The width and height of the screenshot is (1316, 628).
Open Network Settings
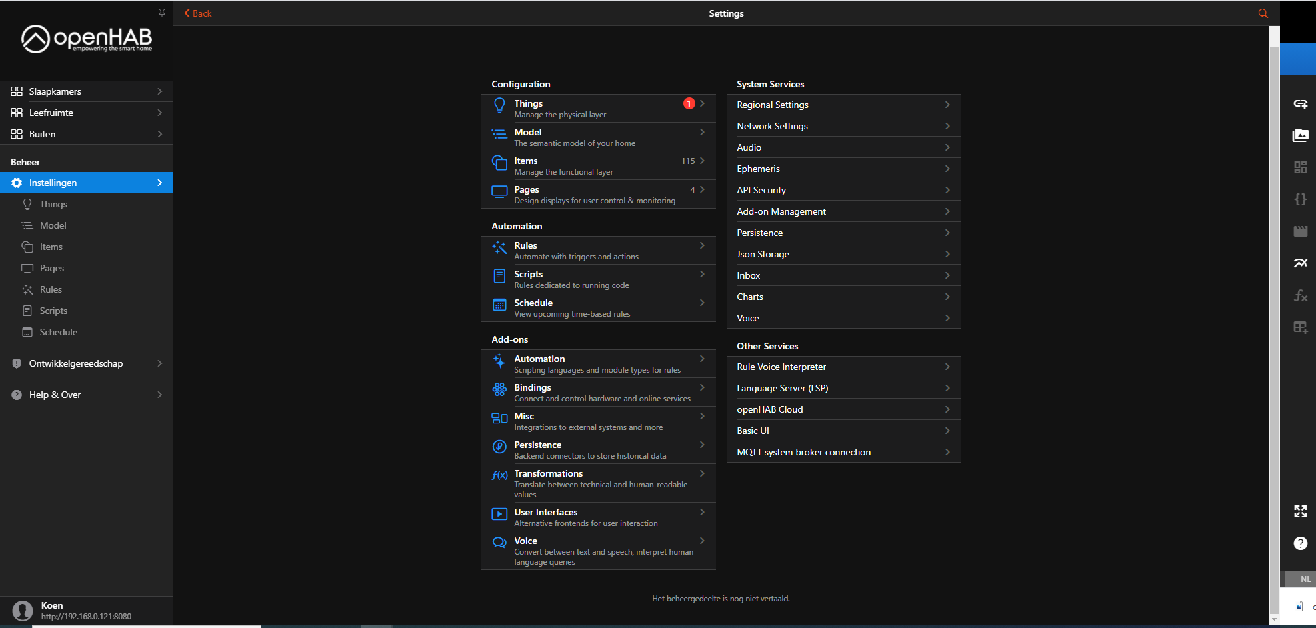point(843,126)
